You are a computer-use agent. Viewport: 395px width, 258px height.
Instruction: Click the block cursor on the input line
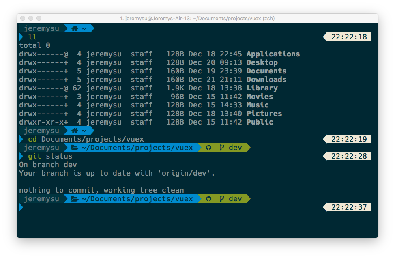click(30, 208)
